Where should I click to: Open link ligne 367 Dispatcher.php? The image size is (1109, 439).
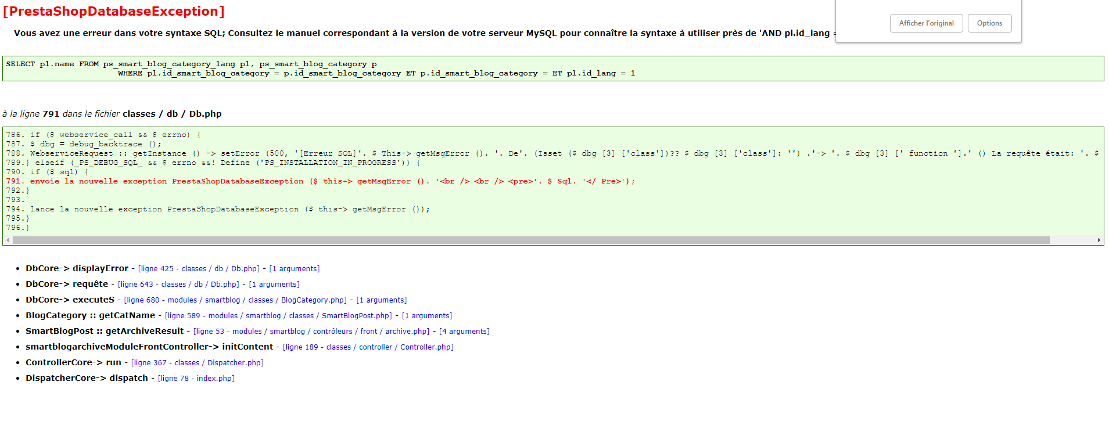pos(198,363)
